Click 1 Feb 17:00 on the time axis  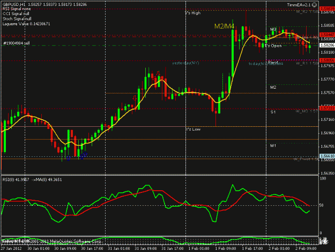tap(252, 248)
